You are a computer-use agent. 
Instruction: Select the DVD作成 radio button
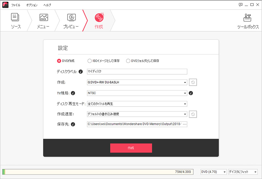pos(59,61)
